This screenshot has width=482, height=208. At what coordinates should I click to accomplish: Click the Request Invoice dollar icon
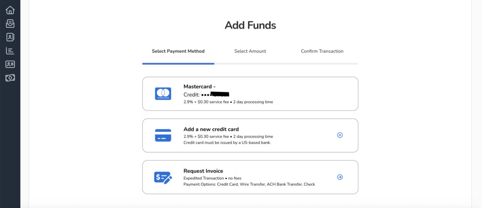163,177
